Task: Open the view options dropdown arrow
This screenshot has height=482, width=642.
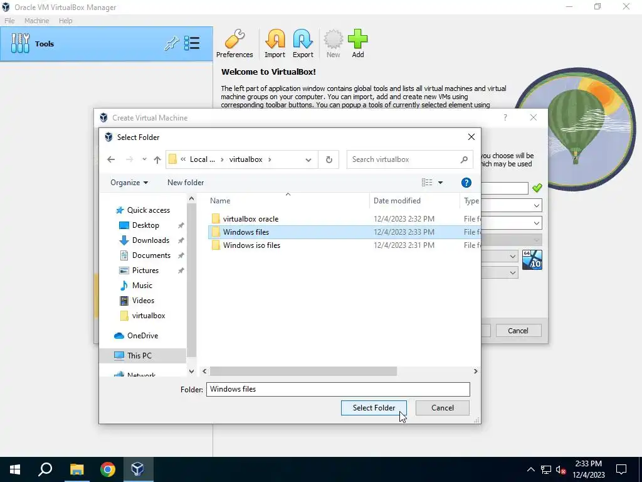Action: coord(441,183)
